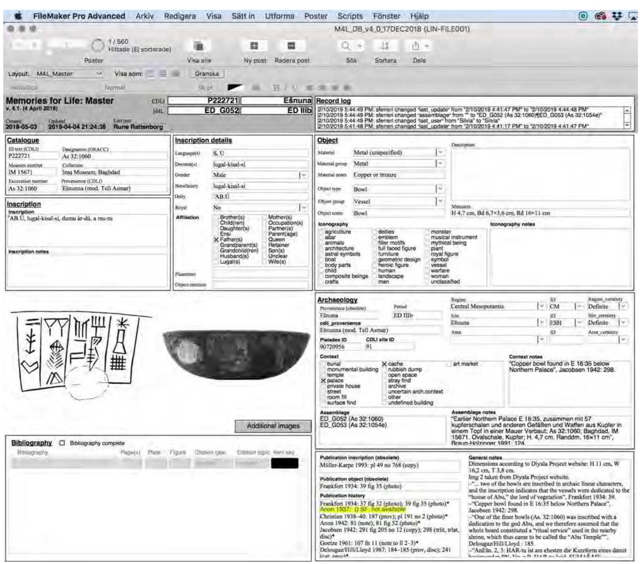Image resolution: width=643 pixels, height=564 pixels.
Task: Click the Additional images button
Action: 273,426
